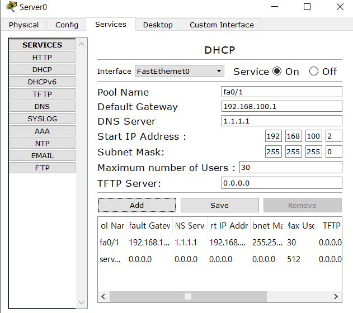Open the Custom Interface tab
Screen dimensions: 353x313
(222, 25)
